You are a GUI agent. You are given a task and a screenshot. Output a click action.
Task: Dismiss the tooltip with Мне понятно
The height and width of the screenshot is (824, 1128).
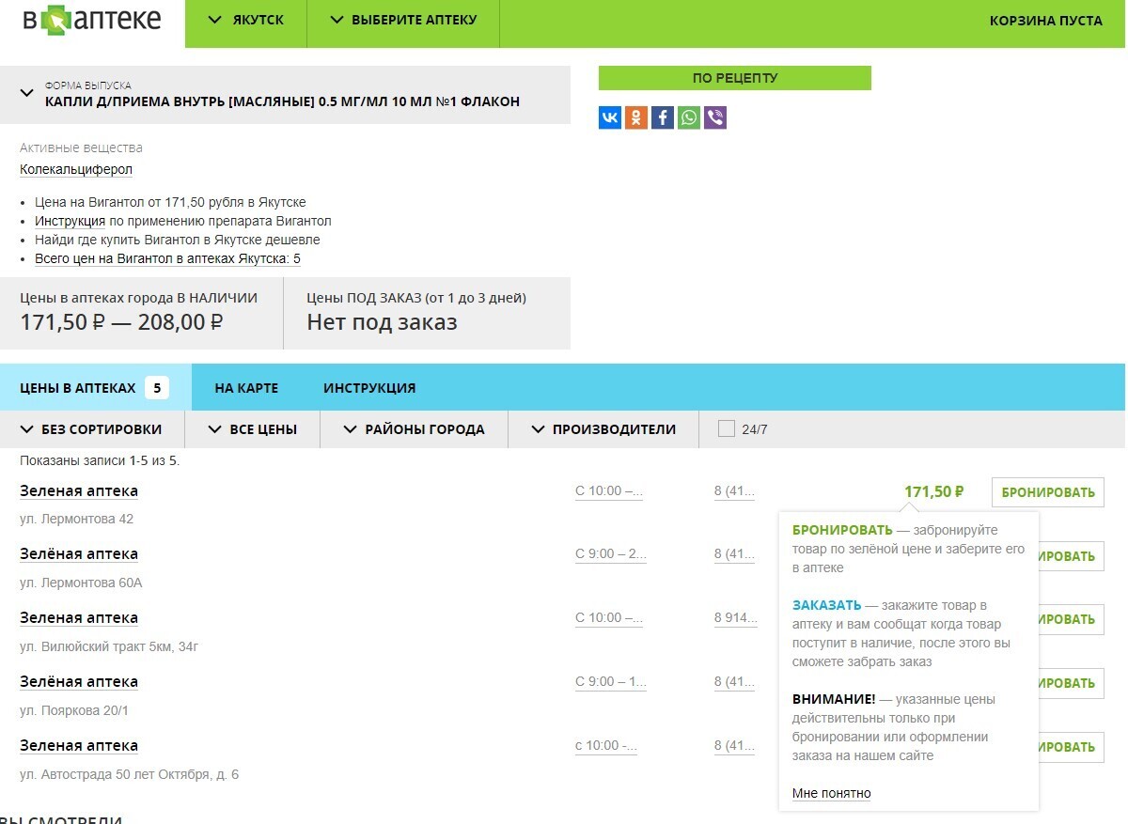tap(831, 793)
